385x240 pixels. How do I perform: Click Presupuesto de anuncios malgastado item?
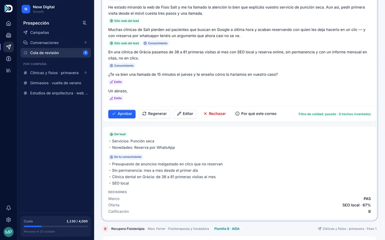[167, 164]
